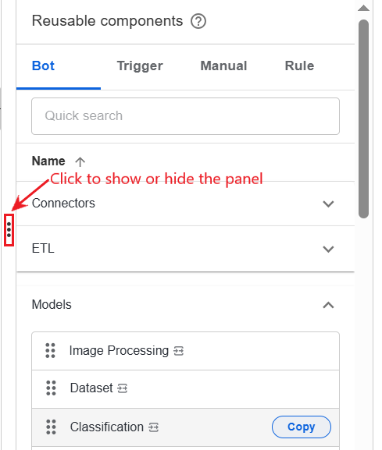
Task: Open the Reusable components help icon
Action: point(198,21)
